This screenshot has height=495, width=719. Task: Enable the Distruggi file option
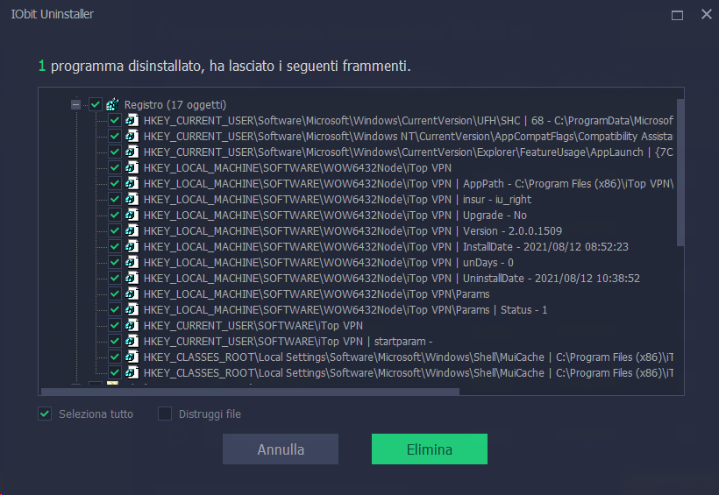point(165,414)
